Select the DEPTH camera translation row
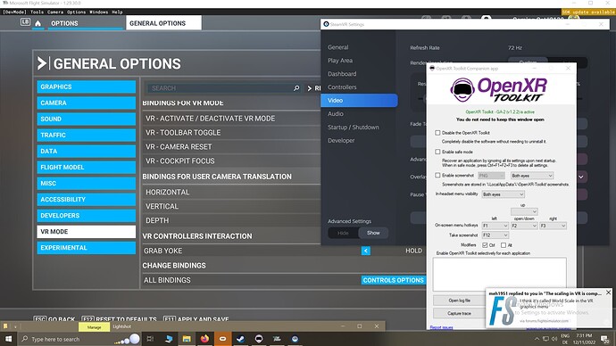Image resolution: width=616 pixels, height=346 pixels. click(x=232, y=220)
